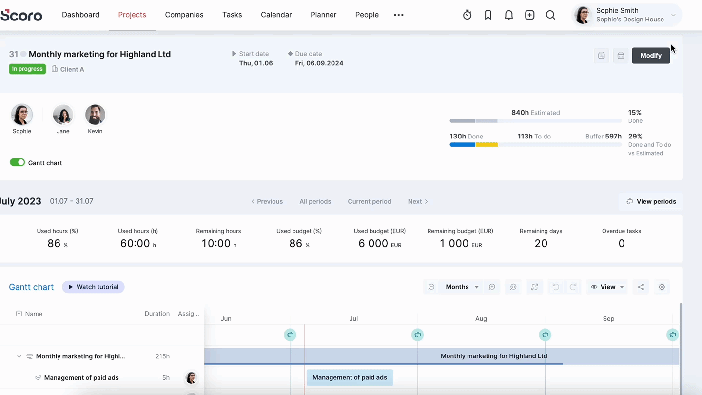Click the Scoro logo

[x=21, y=15]
